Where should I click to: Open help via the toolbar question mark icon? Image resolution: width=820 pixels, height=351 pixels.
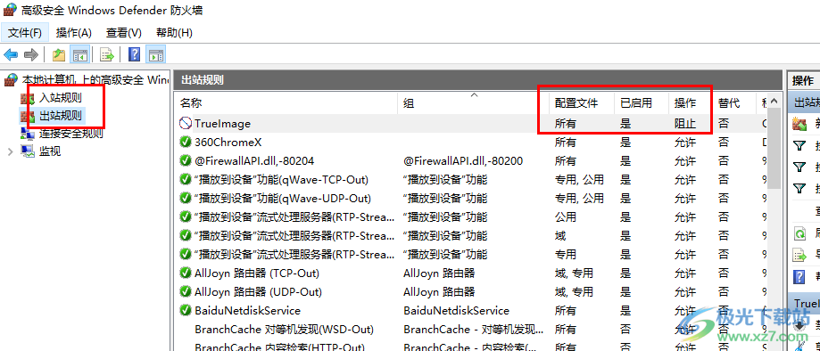pos(135,54)
